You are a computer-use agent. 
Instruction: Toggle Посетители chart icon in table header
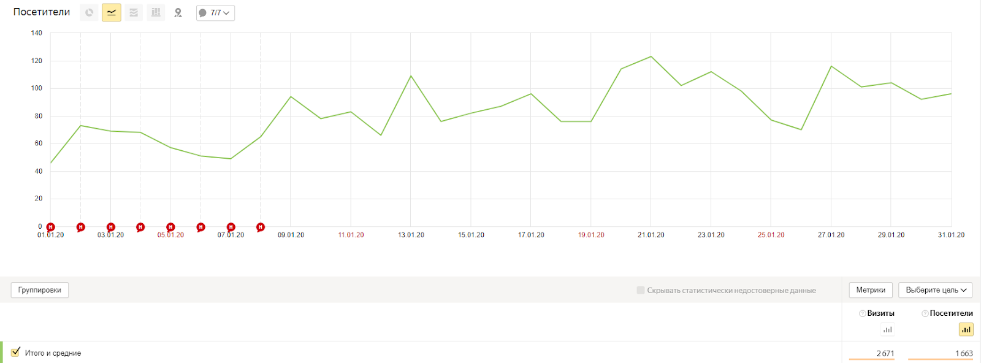[966, 329]
